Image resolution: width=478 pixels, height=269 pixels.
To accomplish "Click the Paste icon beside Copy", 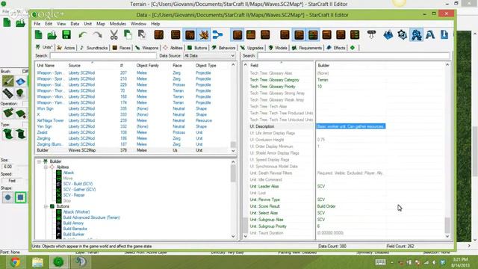I will click(x=142, y=35).
